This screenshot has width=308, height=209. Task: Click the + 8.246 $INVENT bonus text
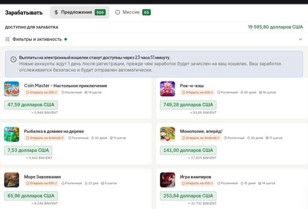[x=44, y=204]
